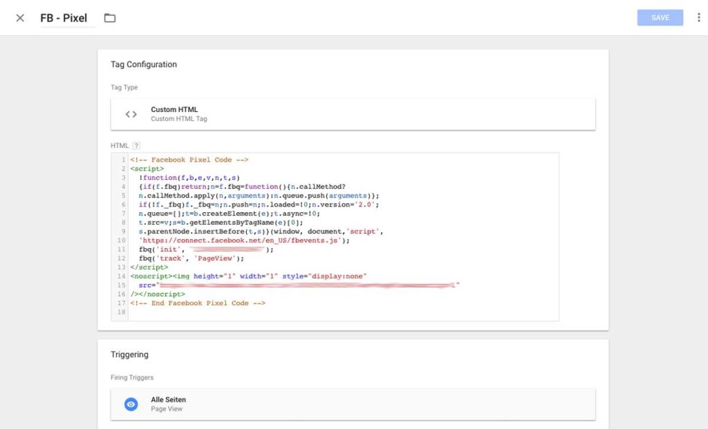Image resolution: width=708 pixels, height=429 pixels.
Task: Open the folder icon next to tag name
Action: 110,18
